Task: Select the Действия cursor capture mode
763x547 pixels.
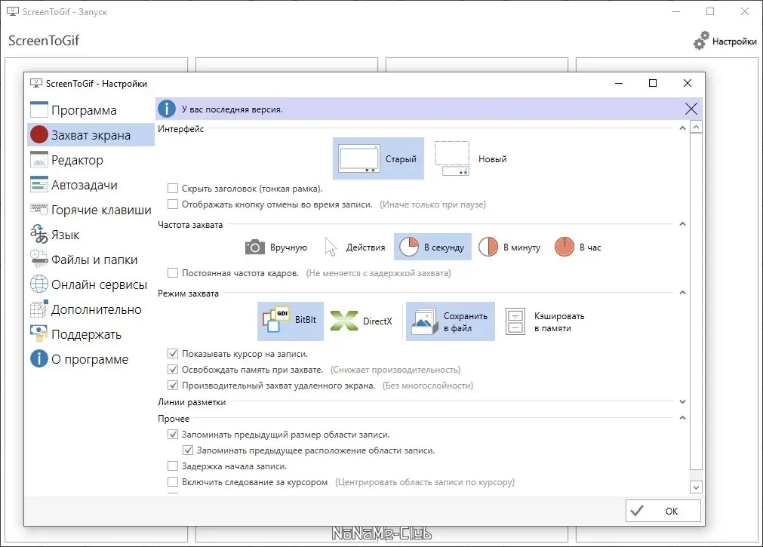Action: 355,247
